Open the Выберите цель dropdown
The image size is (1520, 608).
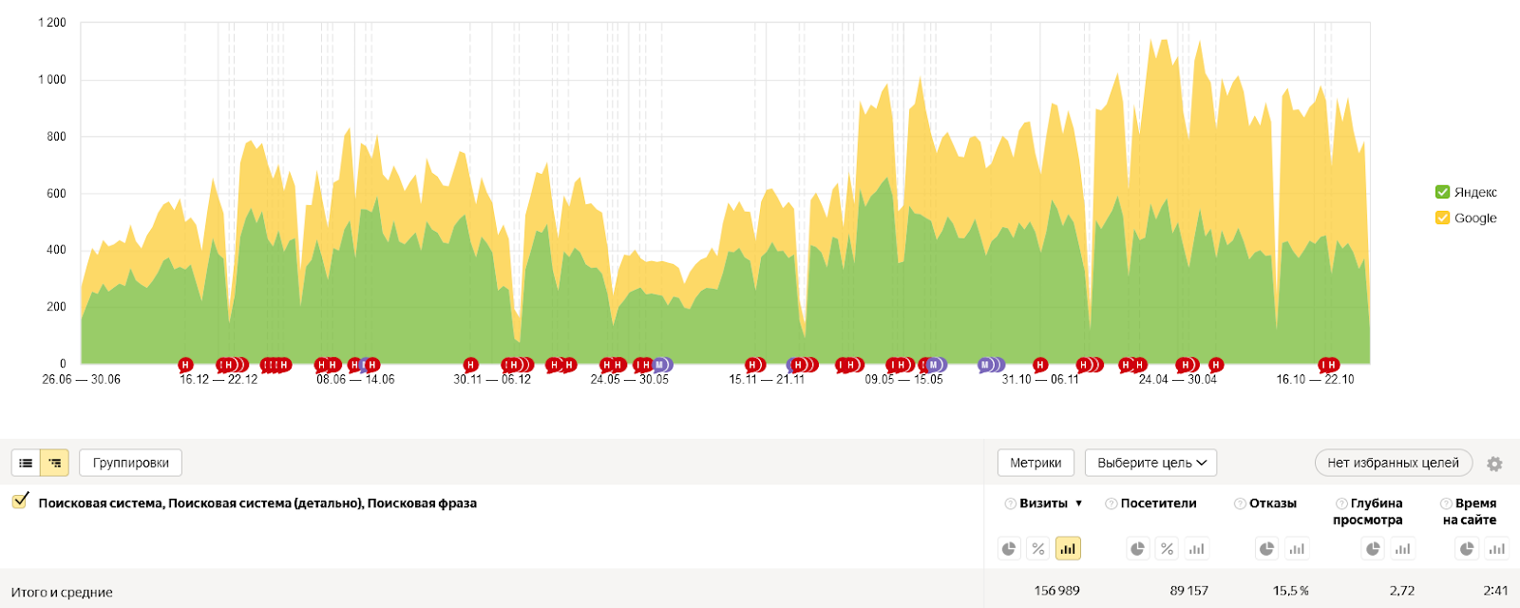coord(1150,463)
